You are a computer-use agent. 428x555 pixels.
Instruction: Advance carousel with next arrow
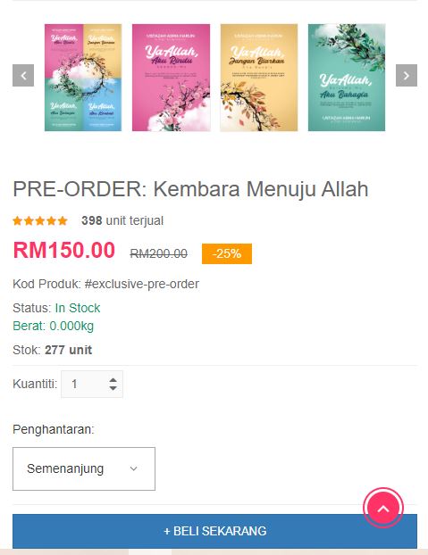(x=406, y=75)
